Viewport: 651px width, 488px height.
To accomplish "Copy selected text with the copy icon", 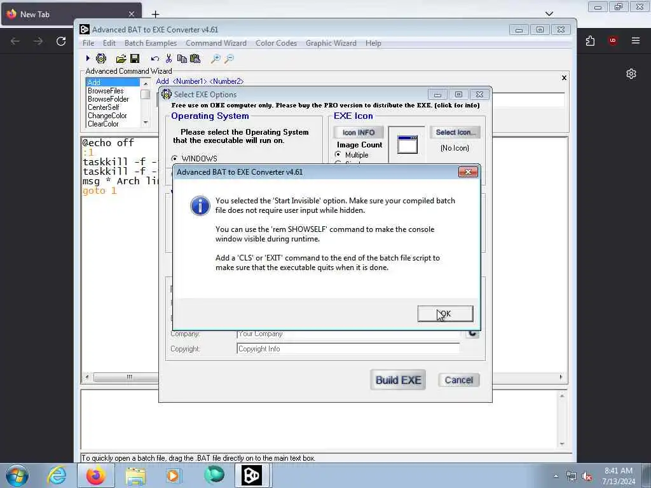I will pyautogui.click(x=182, y=58).
